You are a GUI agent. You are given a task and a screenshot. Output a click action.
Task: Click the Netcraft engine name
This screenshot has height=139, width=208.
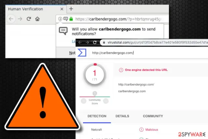pos(97,130)
